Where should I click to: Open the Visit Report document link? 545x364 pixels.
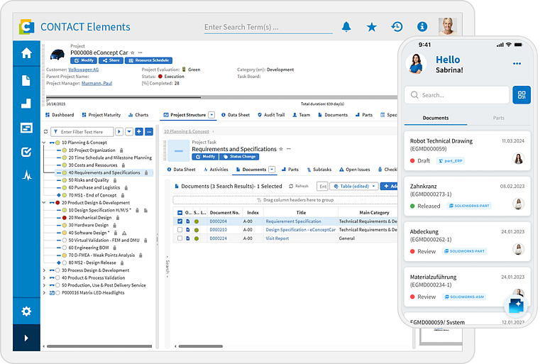coord(277,238)
